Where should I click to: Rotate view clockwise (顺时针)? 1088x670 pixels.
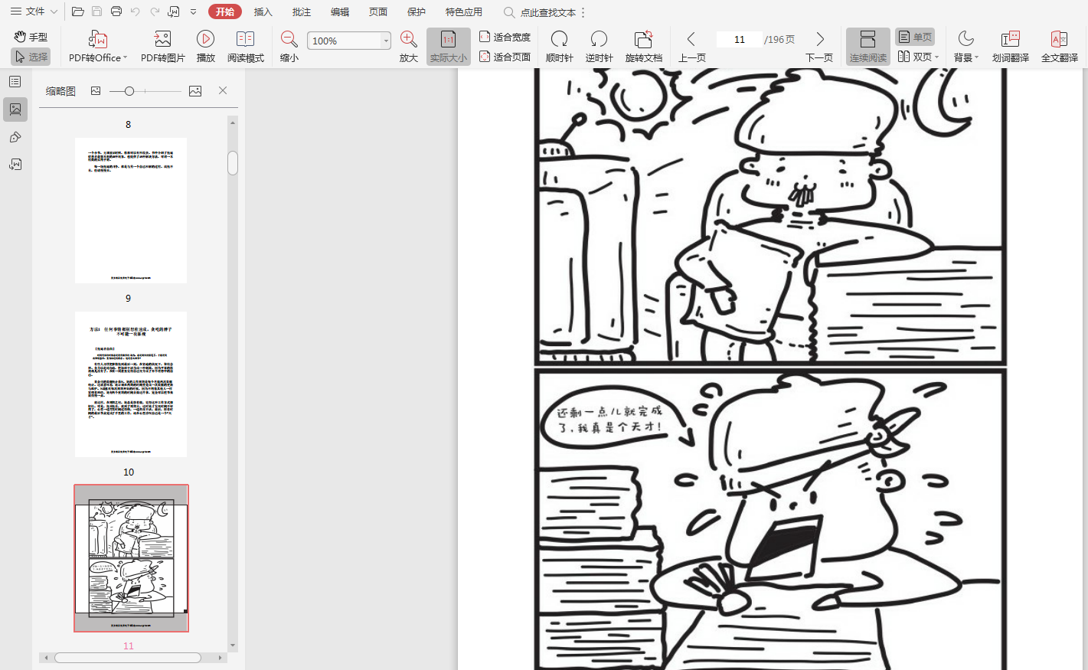(560, 47)
